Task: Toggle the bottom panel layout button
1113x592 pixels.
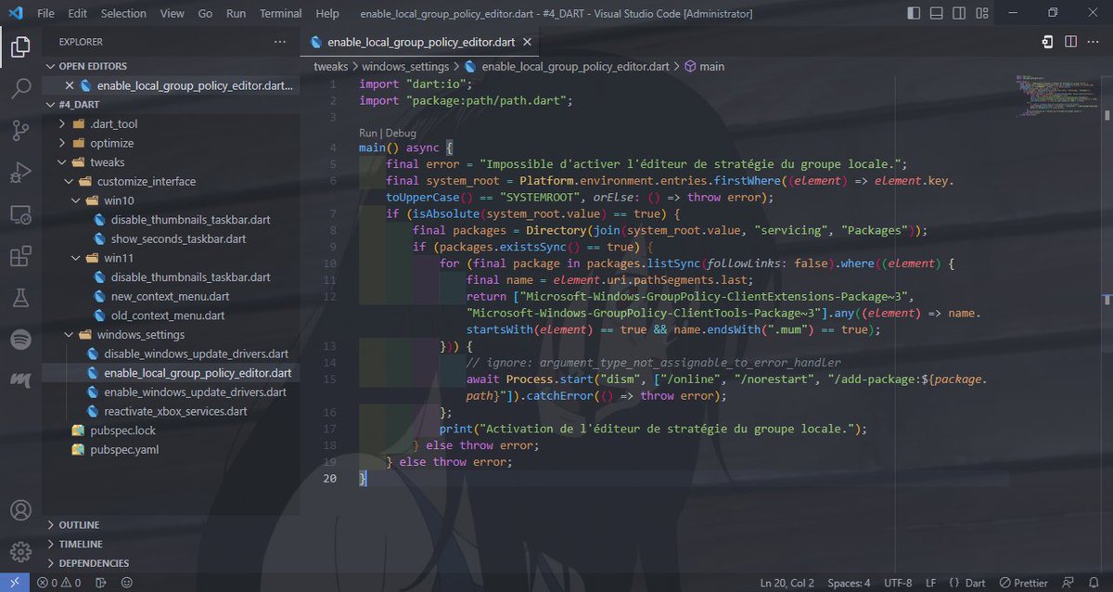Action: click(937, 13)
